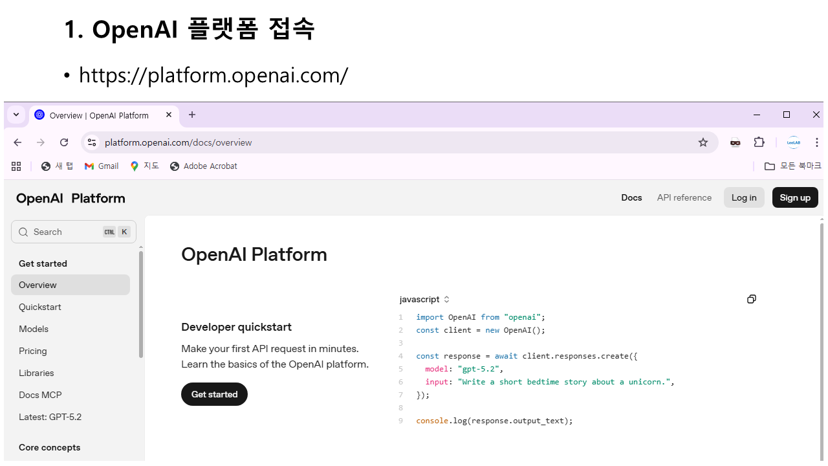The height and width of the screenshot is (466, 828).
Task: Click the Get started button
Action: point(214,394)
